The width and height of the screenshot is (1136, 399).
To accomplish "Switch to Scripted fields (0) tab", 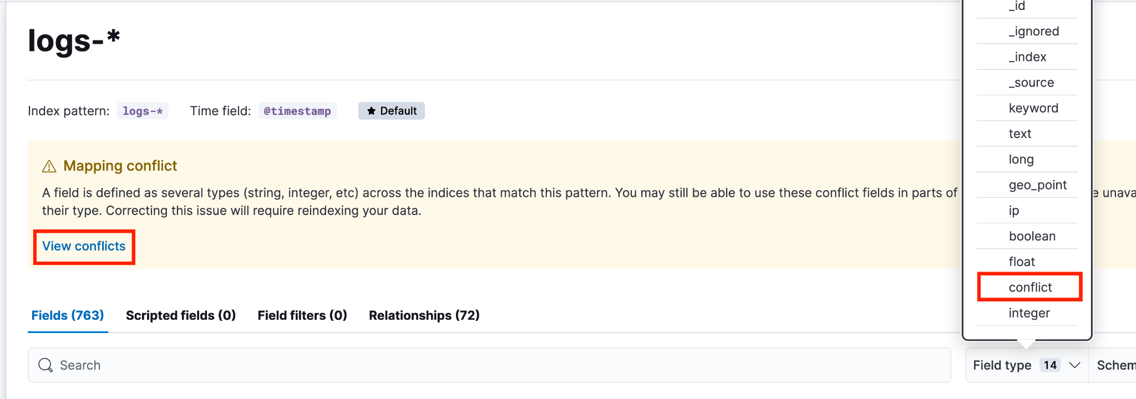I will [181, 315].
